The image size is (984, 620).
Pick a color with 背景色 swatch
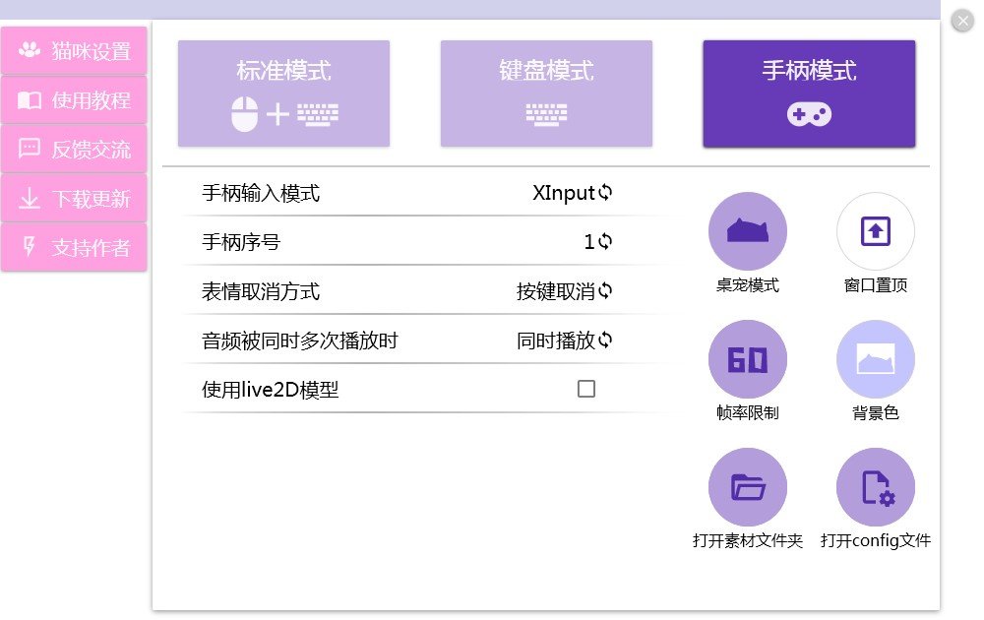coord(875,359)
